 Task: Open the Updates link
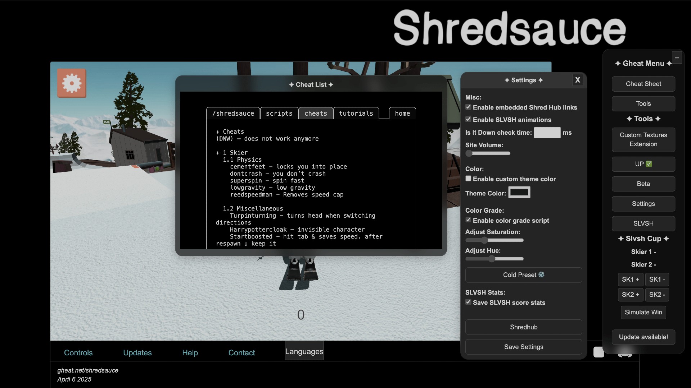point(137,353)
